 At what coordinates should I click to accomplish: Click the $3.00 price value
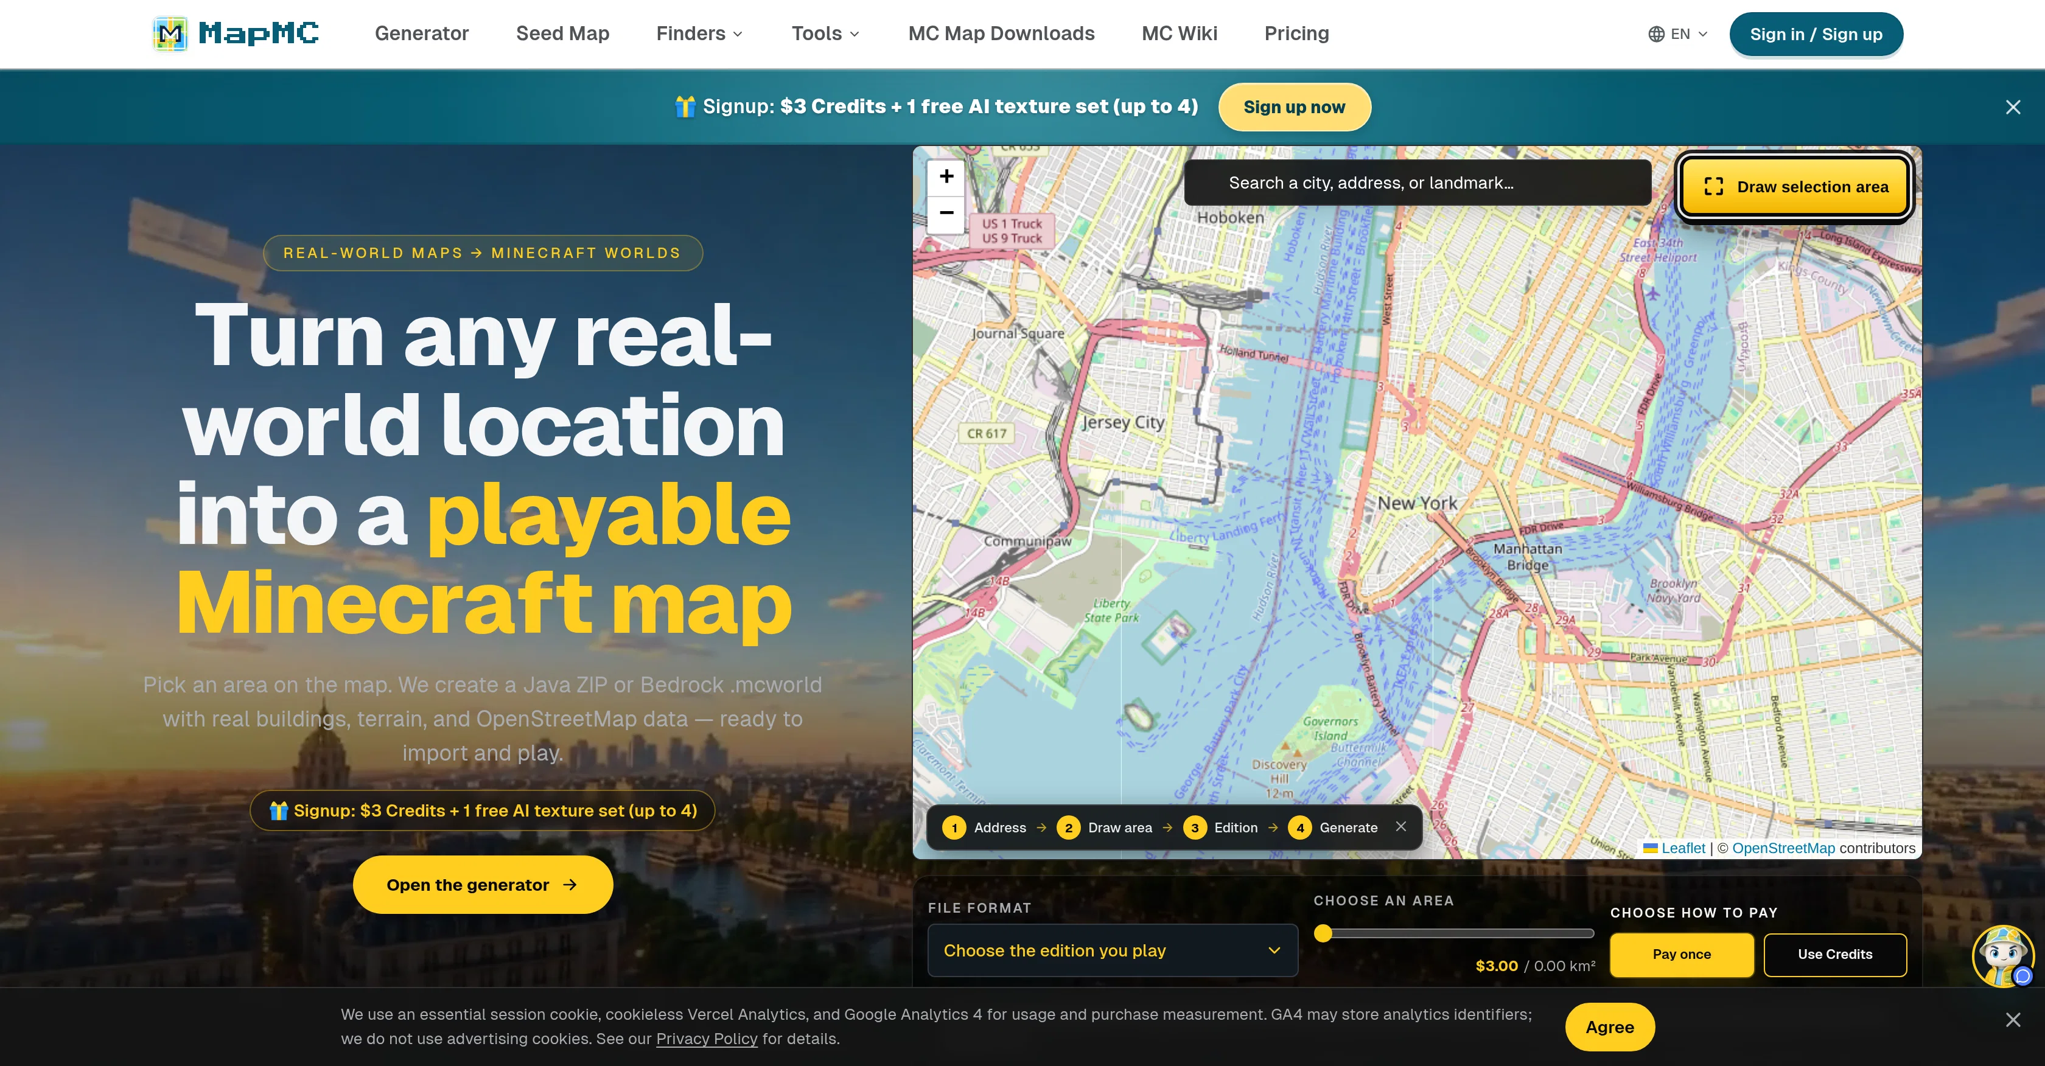pos(1497,966)
